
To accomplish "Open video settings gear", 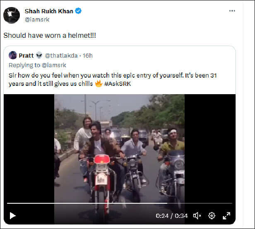I will [x=212, y=215].
